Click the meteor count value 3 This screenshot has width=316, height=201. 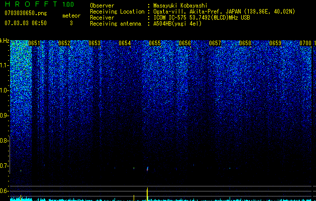(71, 23)
